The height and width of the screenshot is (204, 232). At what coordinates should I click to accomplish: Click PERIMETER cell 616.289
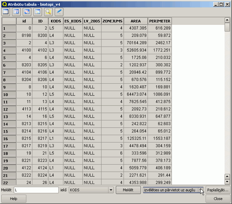[160, 28]
